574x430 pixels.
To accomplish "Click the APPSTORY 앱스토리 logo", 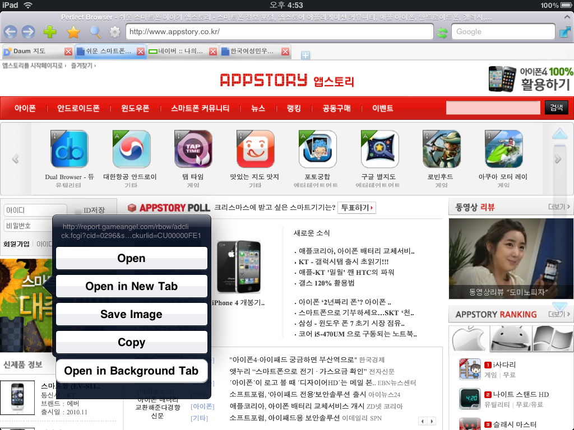I will [286, 80].
